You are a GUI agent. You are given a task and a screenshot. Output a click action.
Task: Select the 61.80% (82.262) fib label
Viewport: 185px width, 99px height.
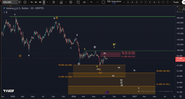(128, 57)
